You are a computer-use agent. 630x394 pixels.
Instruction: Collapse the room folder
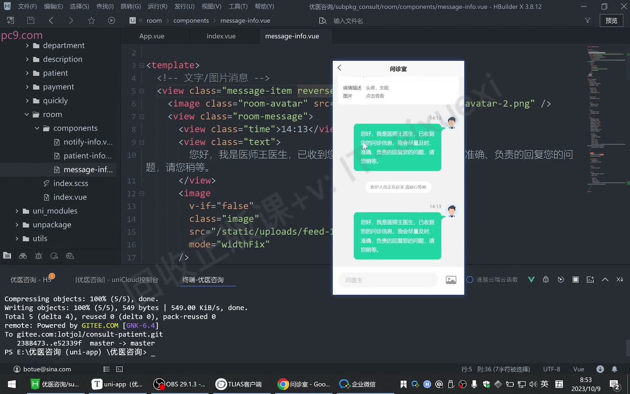[27, 114]
